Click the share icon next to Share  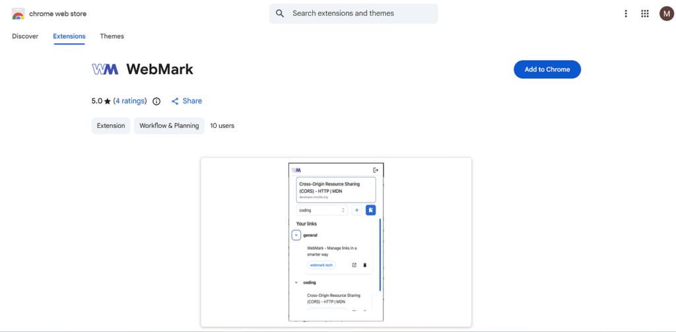tap(175, 102)
